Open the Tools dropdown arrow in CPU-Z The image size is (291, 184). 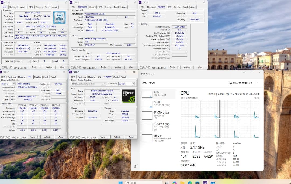109,137
